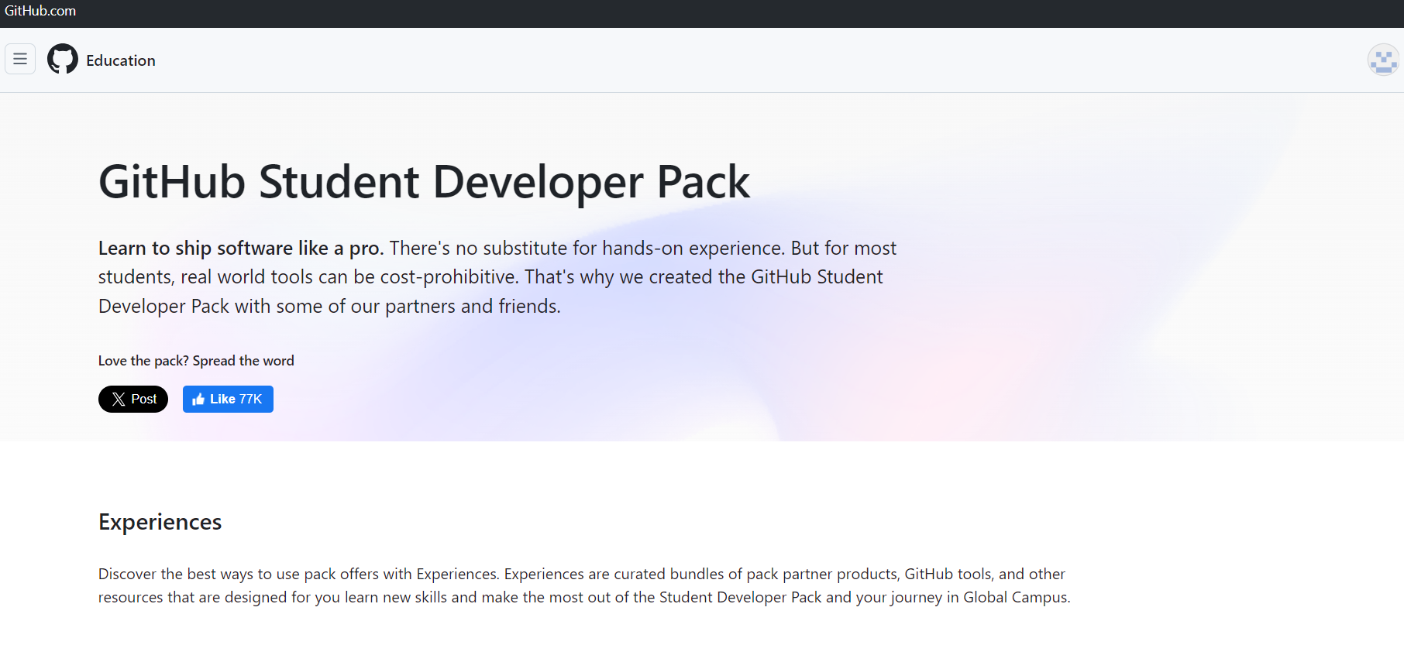The height and width of the screenshot is (645, 1404).
Task: Share the pack with the X Post button
Action: [133, 399]
